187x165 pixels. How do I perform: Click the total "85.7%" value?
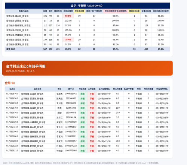[68, 49]
